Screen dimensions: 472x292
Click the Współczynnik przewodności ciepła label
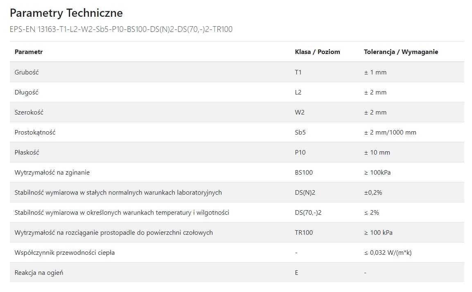pos(64,253)
